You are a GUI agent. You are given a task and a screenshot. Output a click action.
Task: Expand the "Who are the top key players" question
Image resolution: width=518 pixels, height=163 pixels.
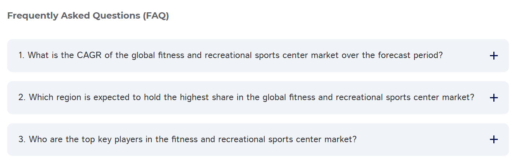pyautogui.click(x=187, y=140)
